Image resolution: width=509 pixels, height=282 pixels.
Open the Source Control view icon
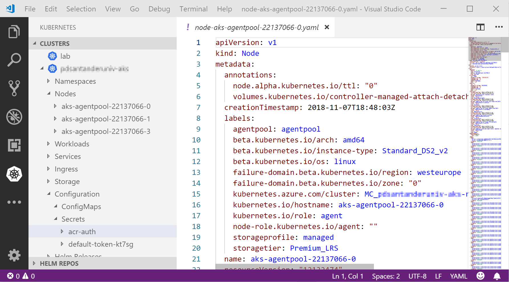[x=14, y=88]
